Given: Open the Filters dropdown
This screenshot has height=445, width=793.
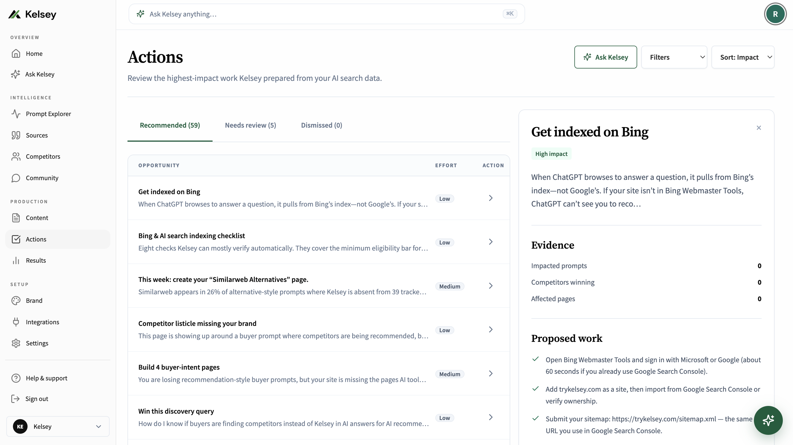Looking at the screenshot, I should tap(674, 57).
